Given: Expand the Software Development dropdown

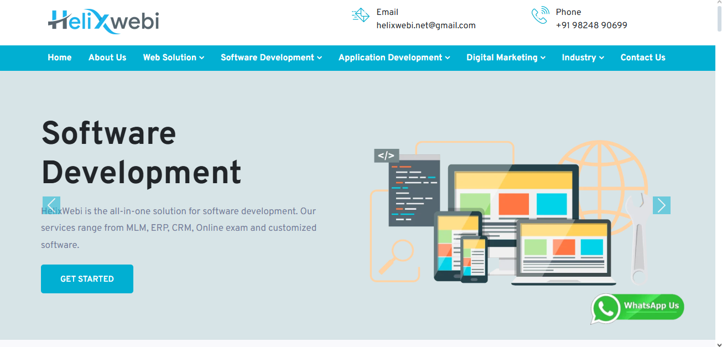Looking at the screenshot, I should 271,58.
